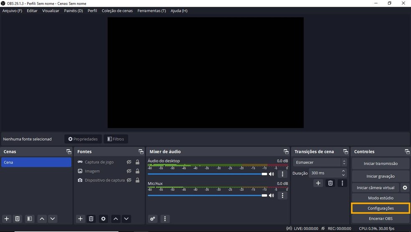The height and width of the screenshot is (232, 411).
Task: Move source up arrow in Fontes panel
Action: pyautogui.click(x=116, y=219)
